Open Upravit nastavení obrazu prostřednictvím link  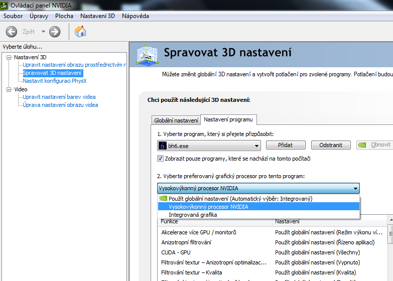pos(74,65)
